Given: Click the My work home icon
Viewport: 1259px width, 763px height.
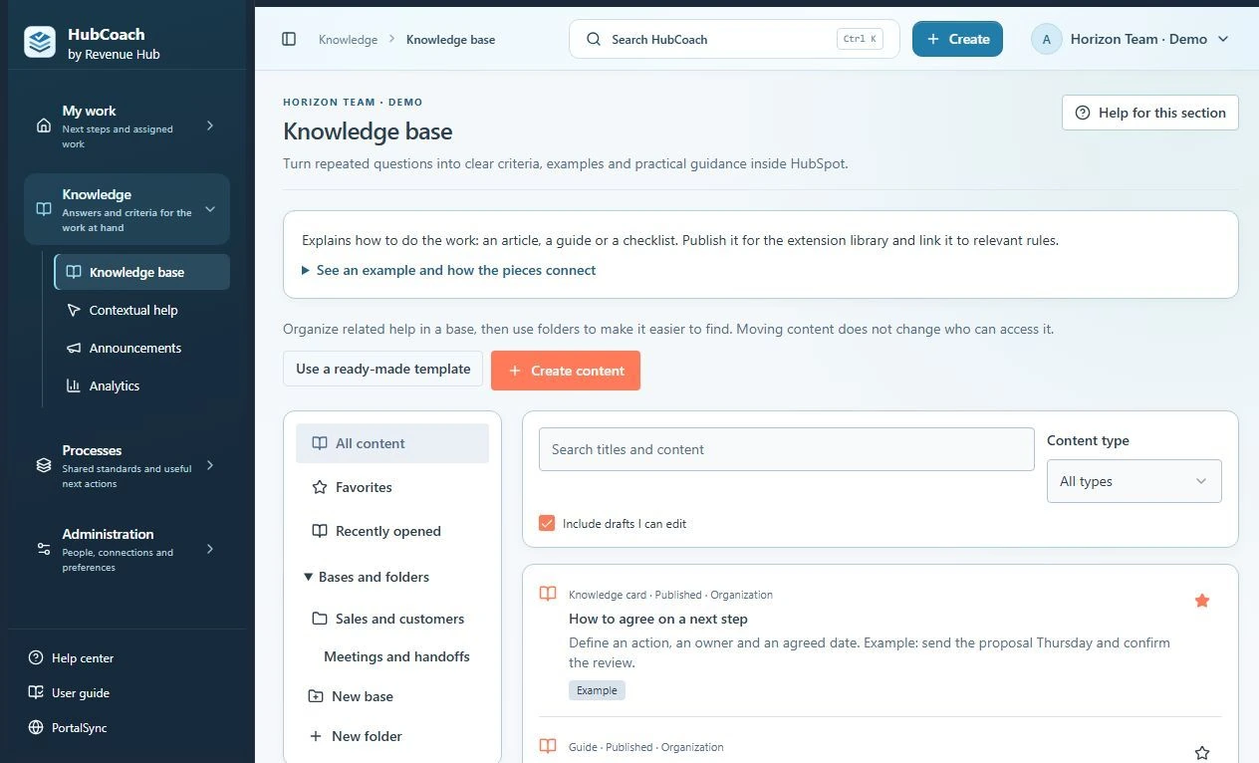Looking at the screenshot, I should pos(43,126).
